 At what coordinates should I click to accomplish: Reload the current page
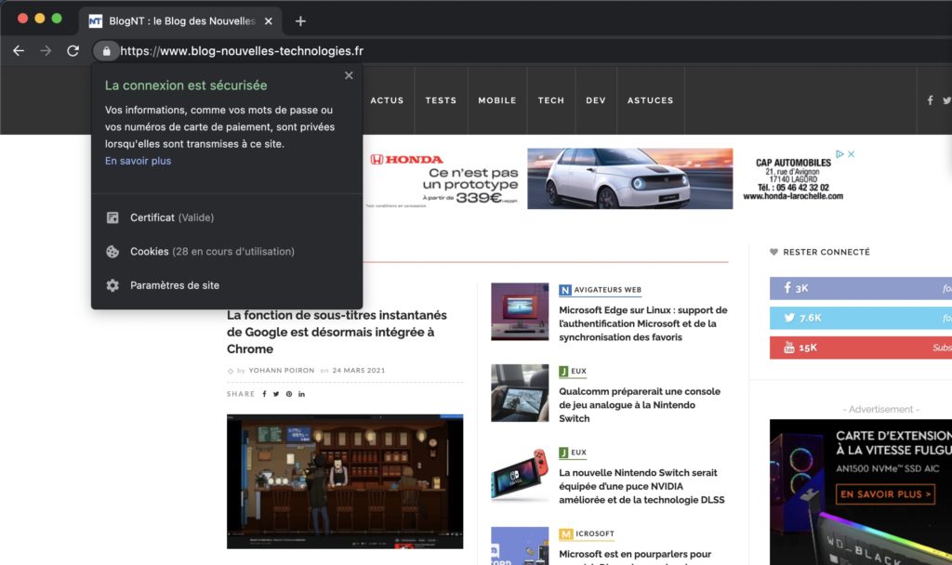click(72, 51)
